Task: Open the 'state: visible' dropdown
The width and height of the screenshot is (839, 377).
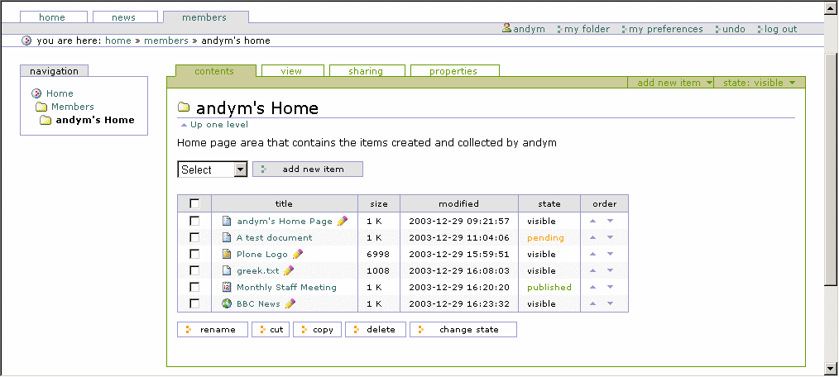Action: click(759, 83)
